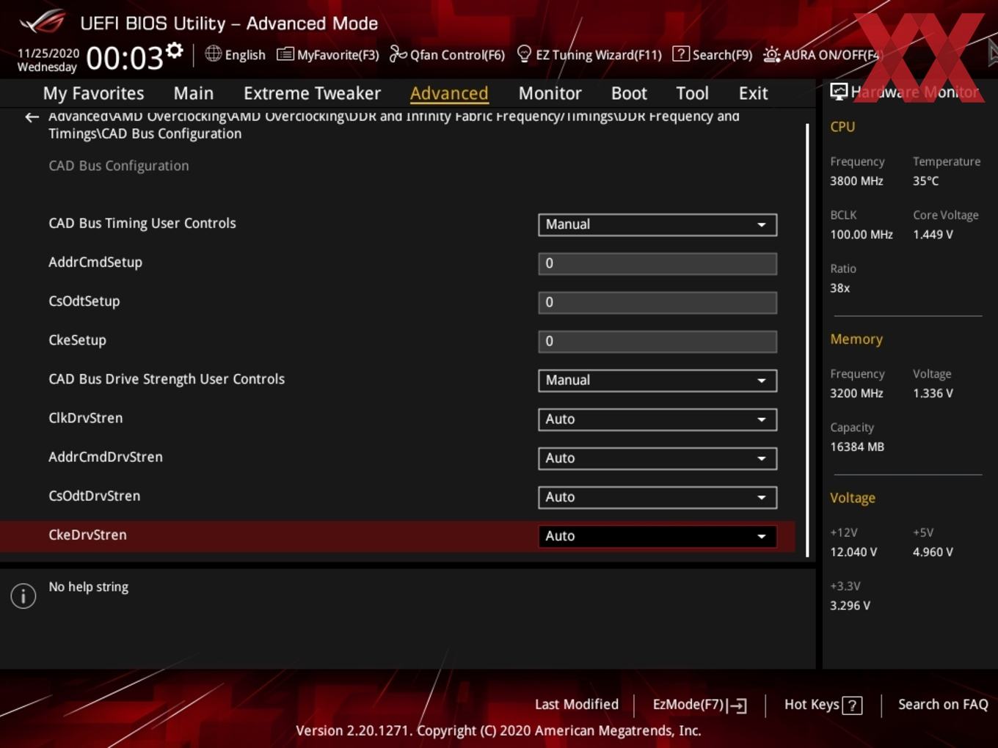Select the Exit tab
998x748 pixels.
753,93
